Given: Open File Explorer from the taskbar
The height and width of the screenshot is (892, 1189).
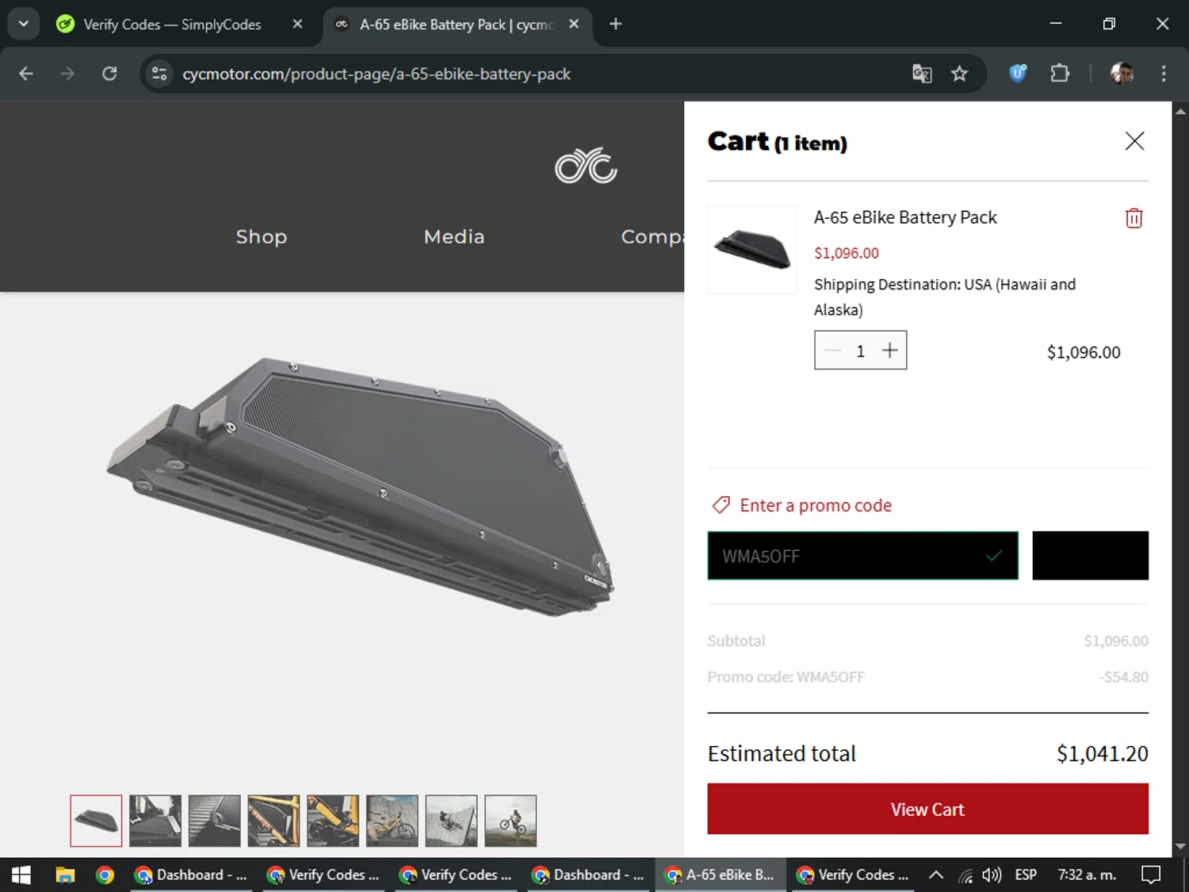Looking at the screenshot, I should tap(65, 875).
